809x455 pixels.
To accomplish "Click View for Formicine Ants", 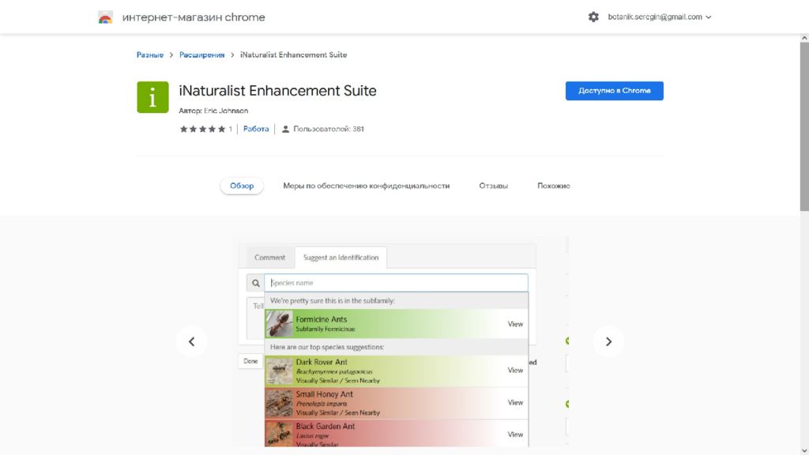I will coord(515,324).
